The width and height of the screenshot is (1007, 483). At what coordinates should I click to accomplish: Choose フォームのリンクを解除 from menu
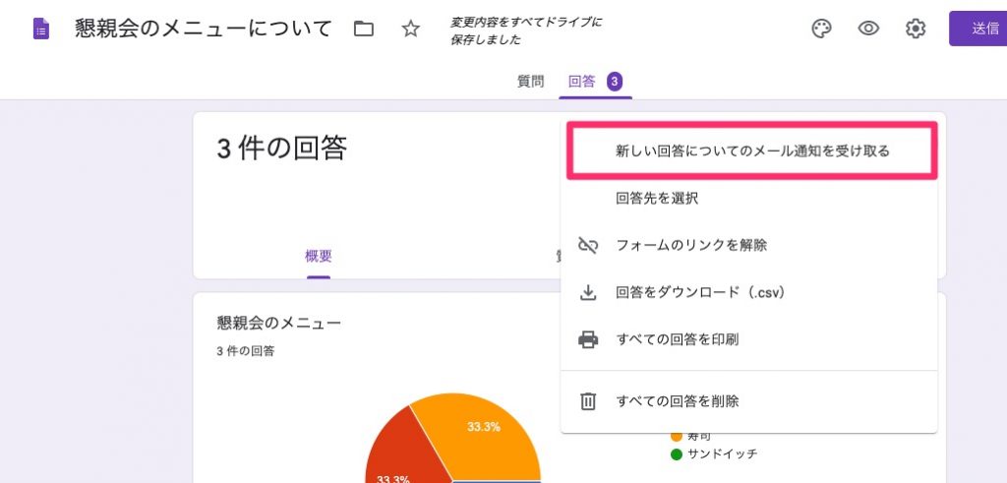tap(691, 245)
